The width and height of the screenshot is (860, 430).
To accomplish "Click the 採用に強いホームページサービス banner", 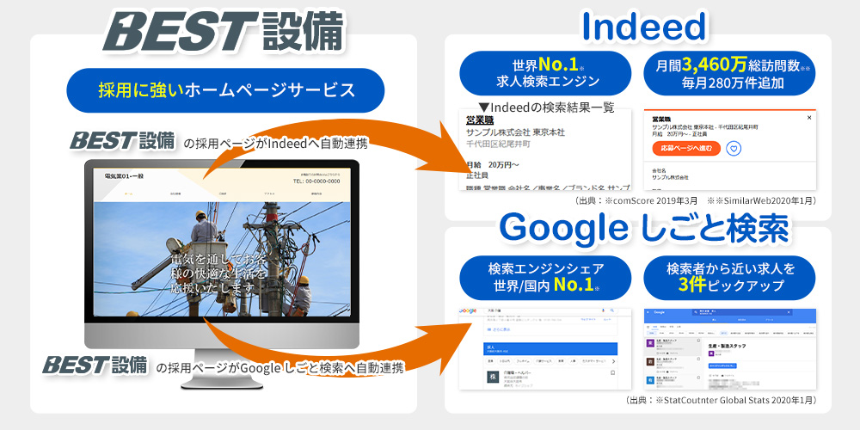I will coord(225,90).
